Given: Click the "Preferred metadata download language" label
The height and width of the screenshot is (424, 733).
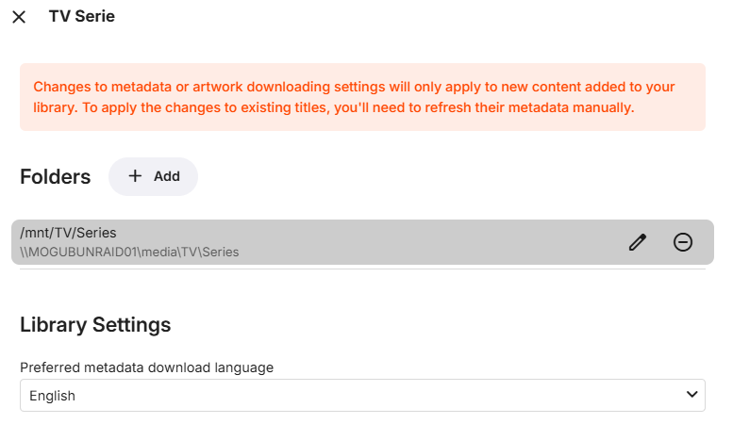Looking at the screenshot, I should coord(146,367).
